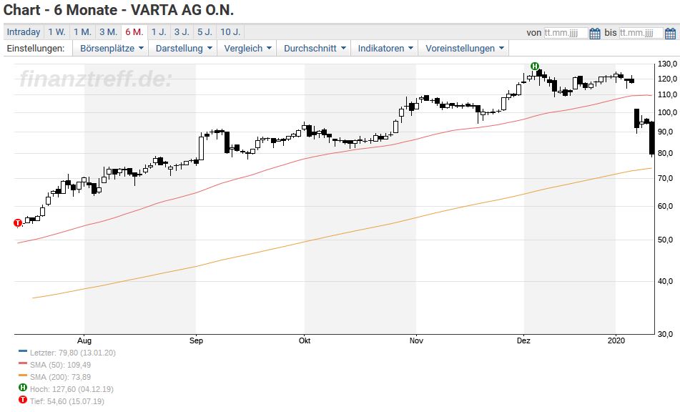This screenshot has width=680, height=412.
Task: Click 'Letzter: 79,80 (13.01.20)' legend text
Action: [x=73, y=353]
